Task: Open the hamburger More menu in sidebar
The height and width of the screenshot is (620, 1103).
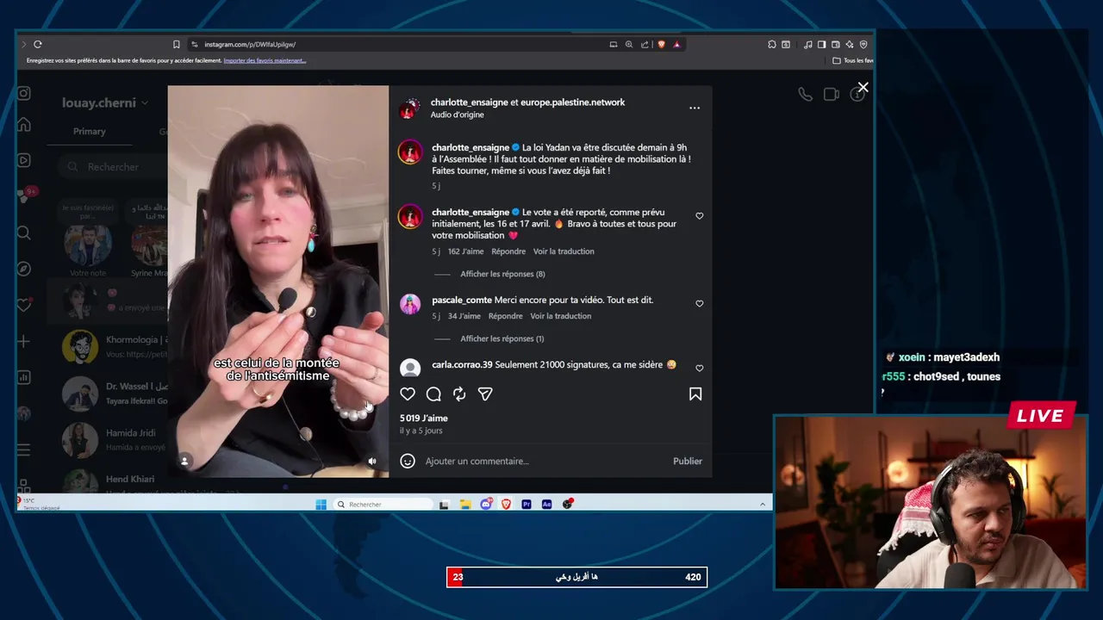Action: [24, 449]
